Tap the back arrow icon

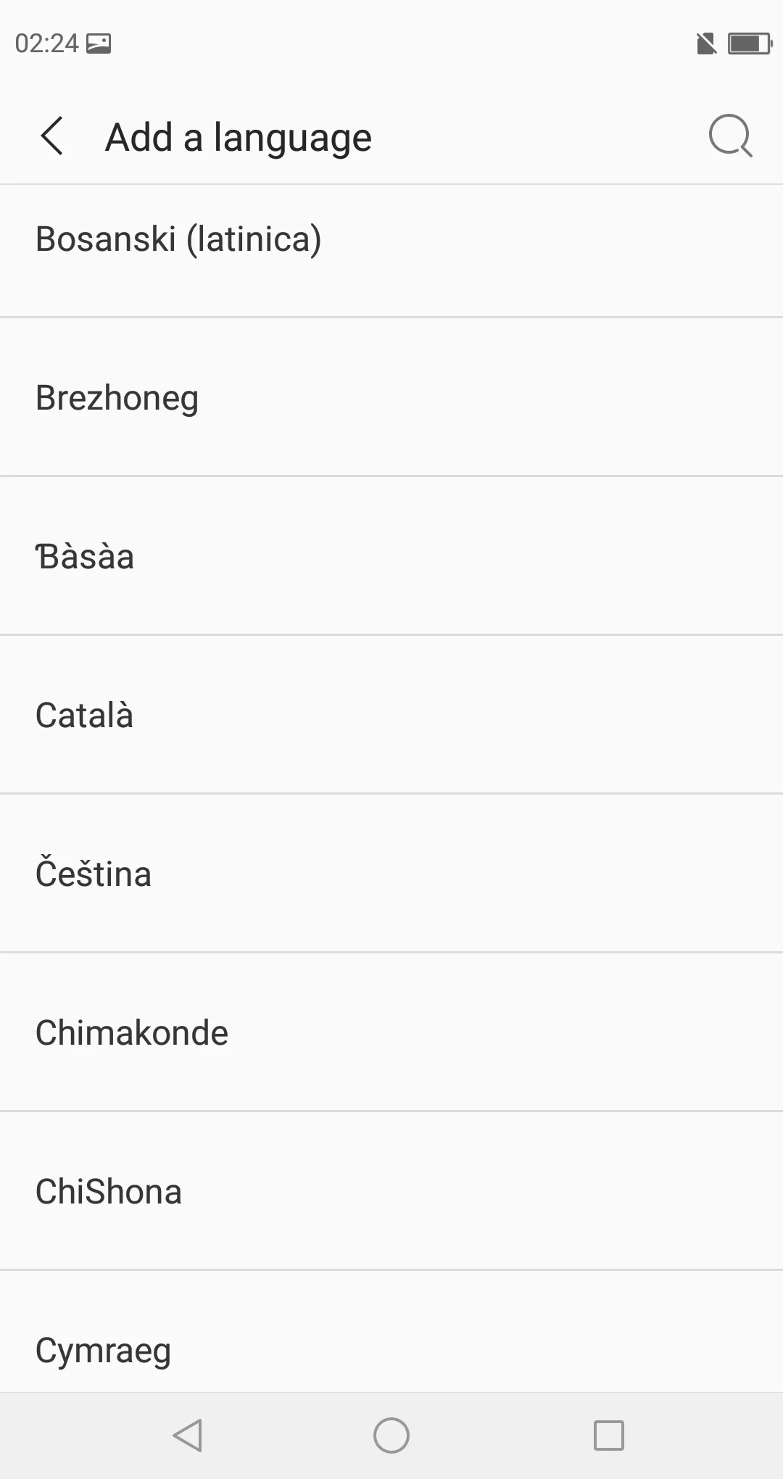pos(52,136)
